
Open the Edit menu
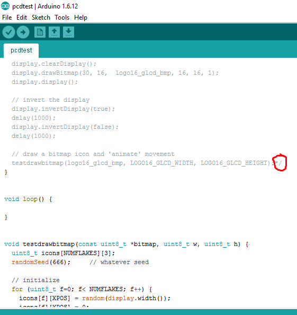(22, 17)
